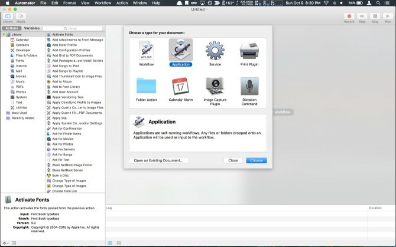This screenshot has height=247, width=396.
Task: Click the actions Name search field
Action: (73, 28)
